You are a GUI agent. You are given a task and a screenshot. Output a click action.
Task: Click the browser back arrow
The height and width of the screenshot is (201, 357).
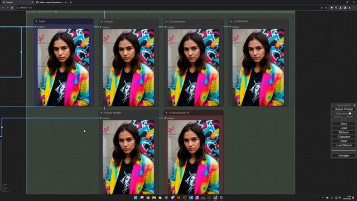point(3,7)
